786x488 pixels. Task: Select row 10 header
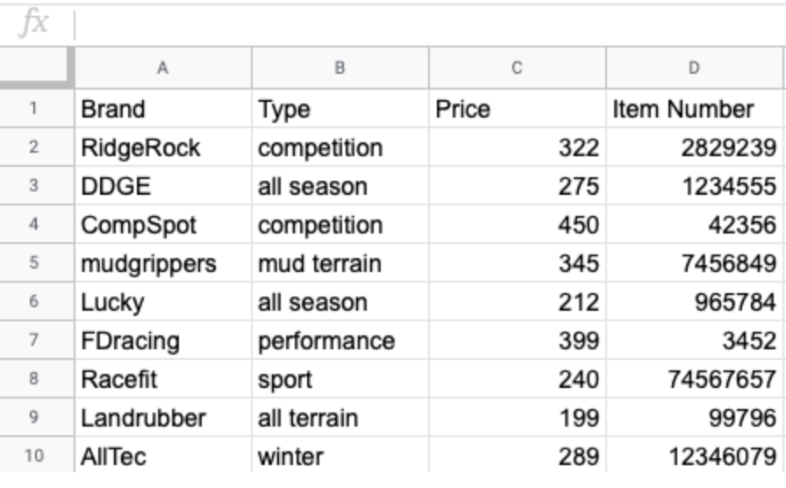coord(33,456)
